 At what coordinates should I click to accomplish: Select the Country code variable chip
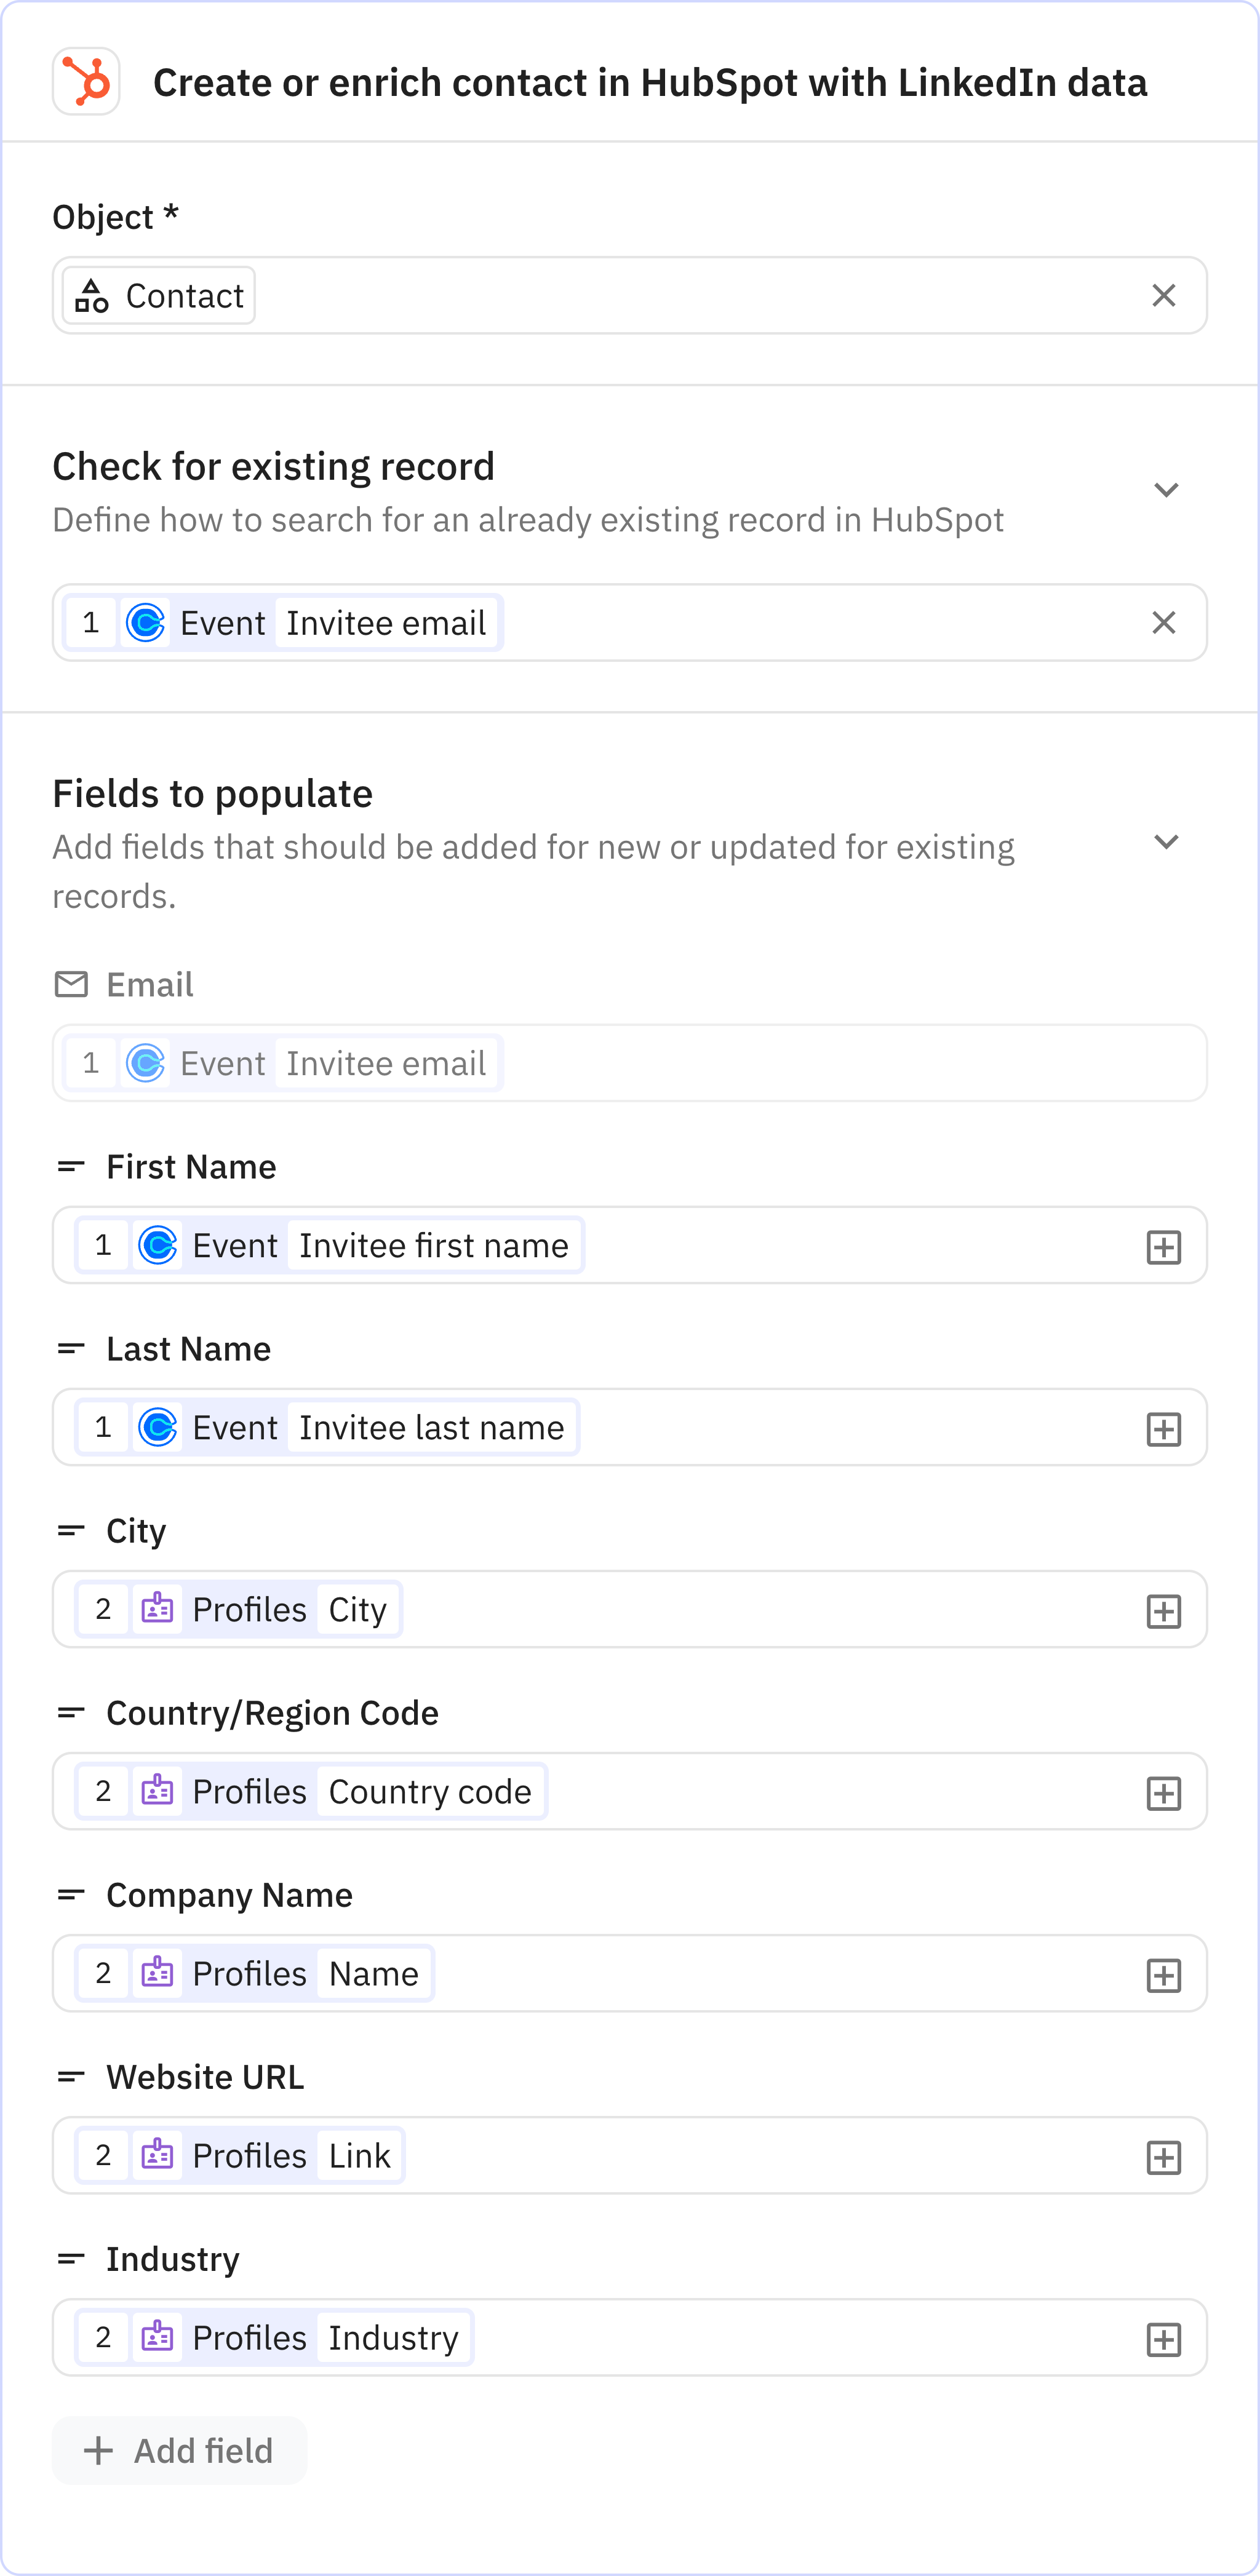coord(311,1791)
